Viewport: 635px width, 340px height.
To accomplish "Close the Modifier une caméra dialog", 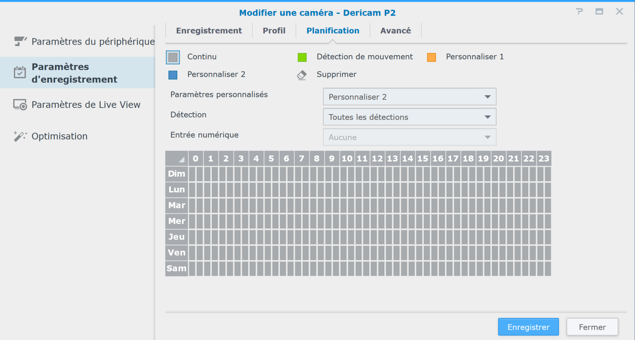I will click(x=619, y=12).
